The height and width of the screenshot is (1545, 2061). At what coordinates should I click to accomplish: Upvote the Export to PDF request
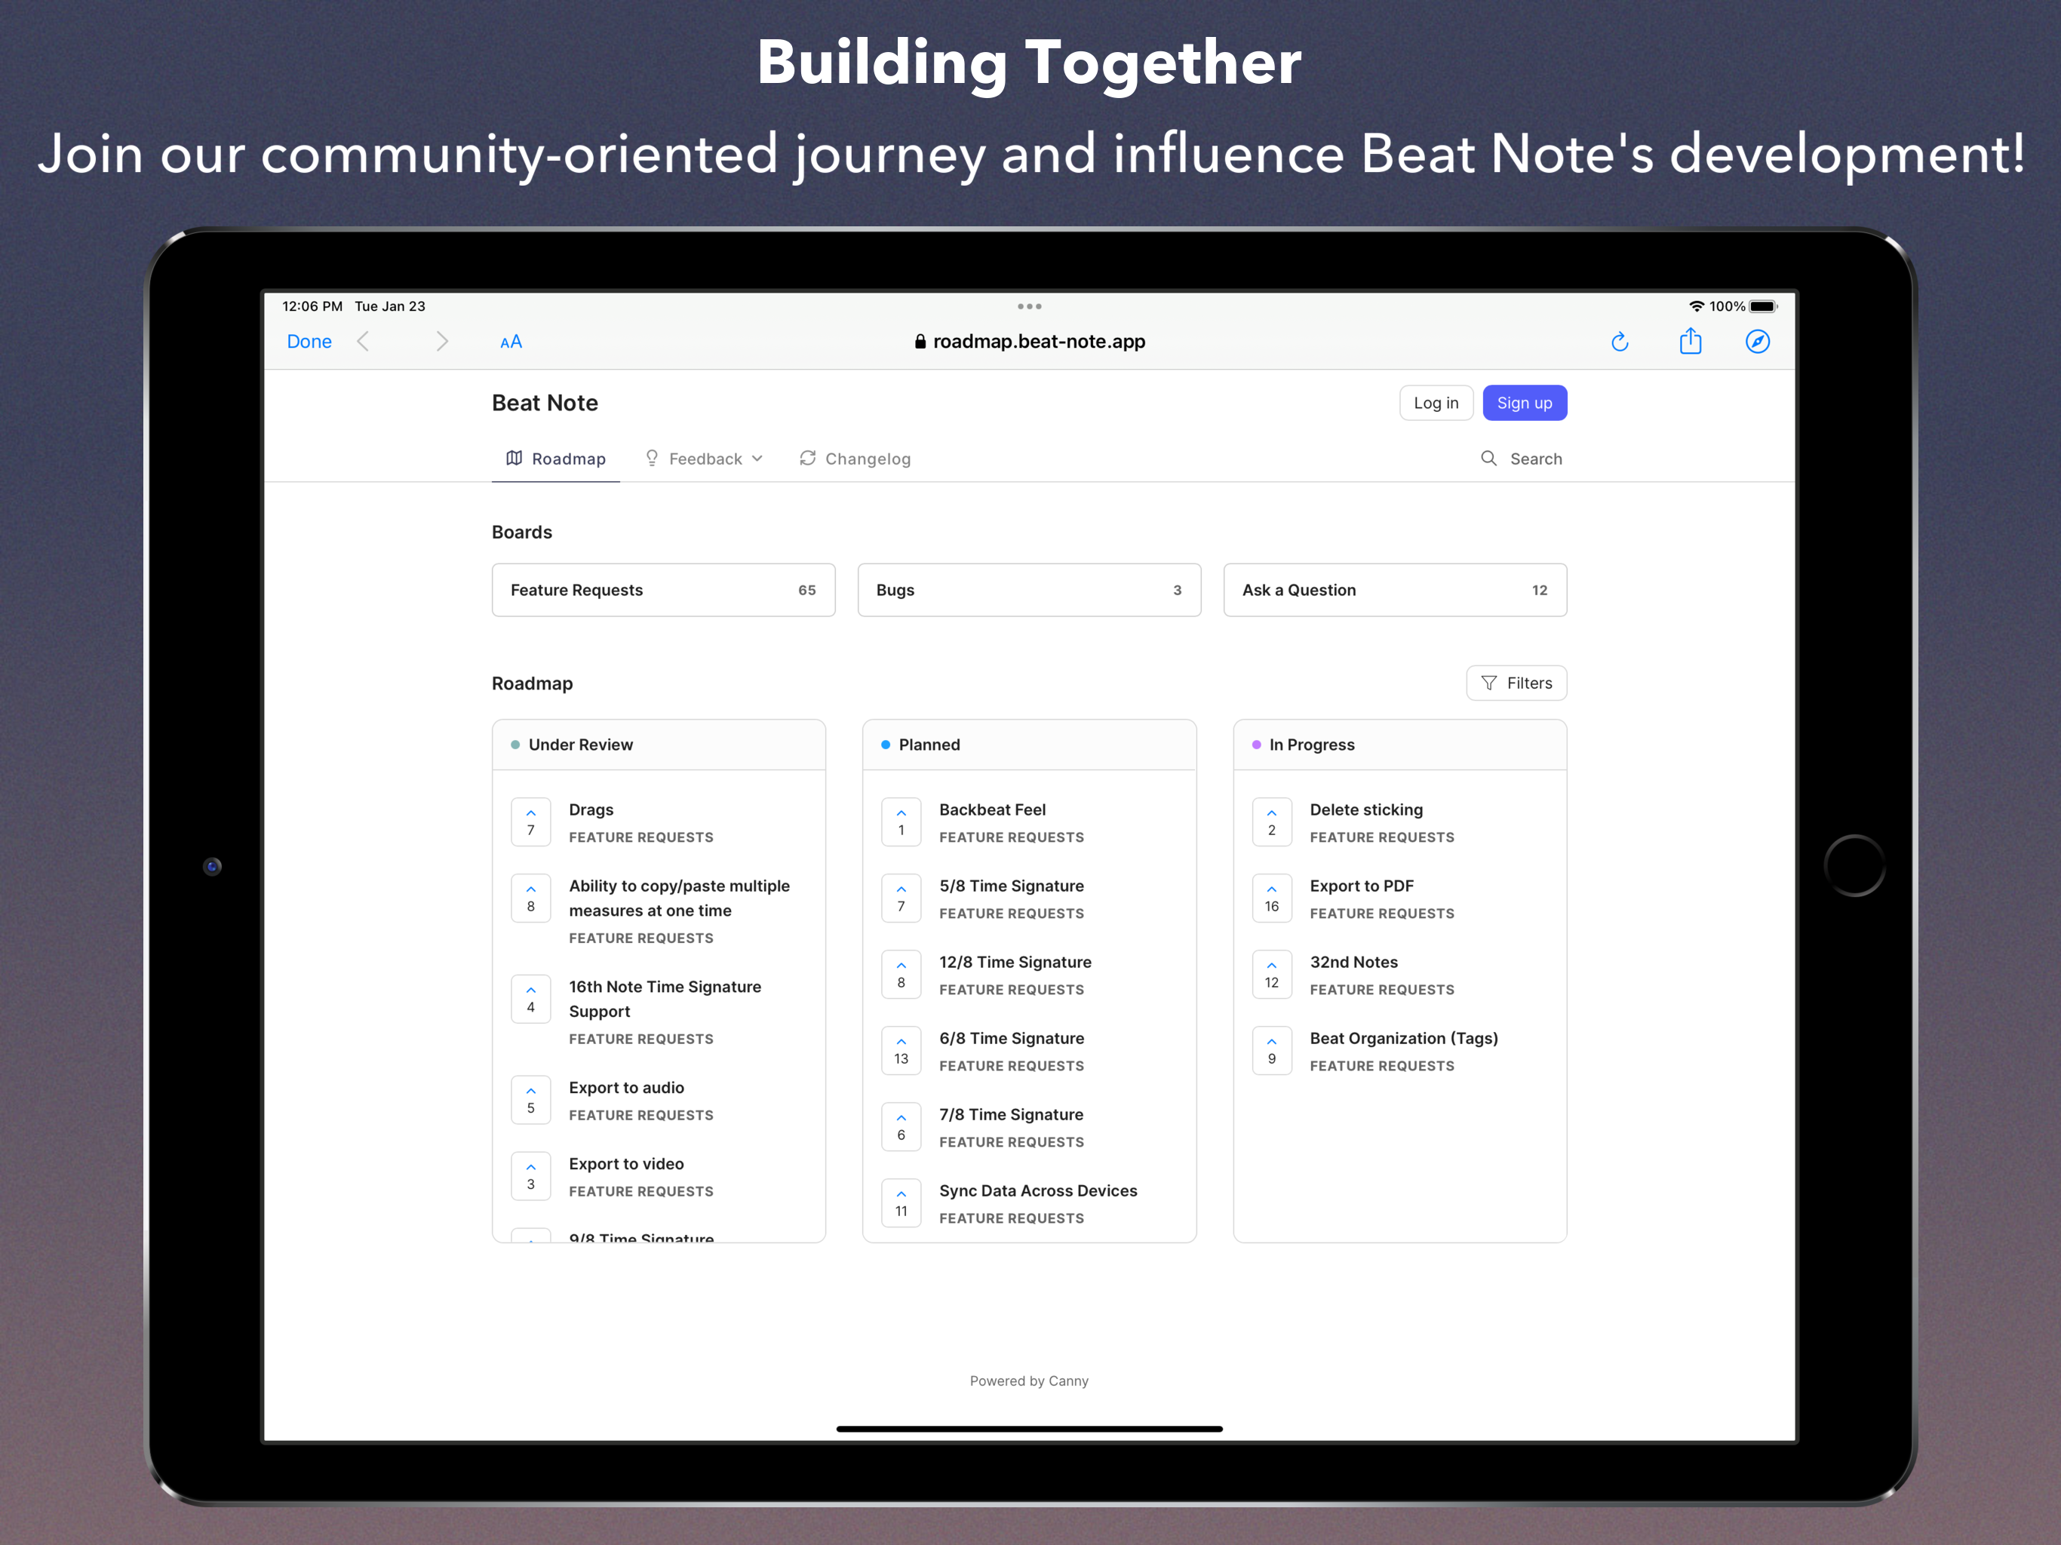(x=1272, y=898)
